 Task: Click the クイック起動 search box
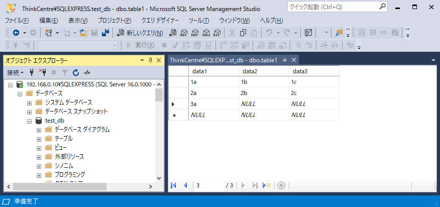click(332, 7)
